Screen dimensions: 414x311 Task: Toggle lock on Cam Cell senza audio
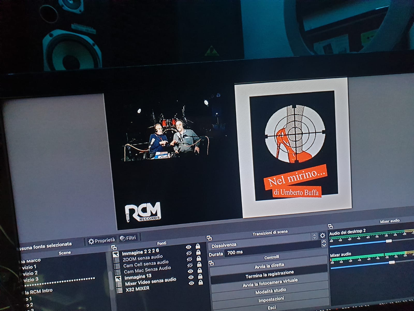coord(199,258)
